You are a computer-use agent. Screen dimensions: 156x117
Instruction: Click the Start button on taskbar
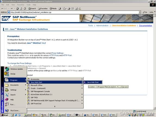5,115
